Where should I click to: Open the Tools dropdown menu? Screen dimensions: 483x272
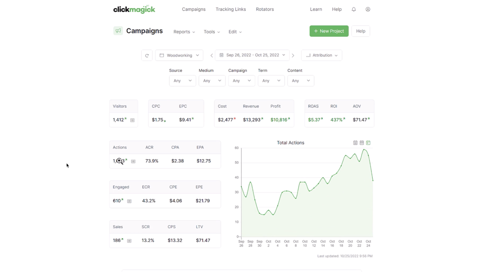click(212, 32)
